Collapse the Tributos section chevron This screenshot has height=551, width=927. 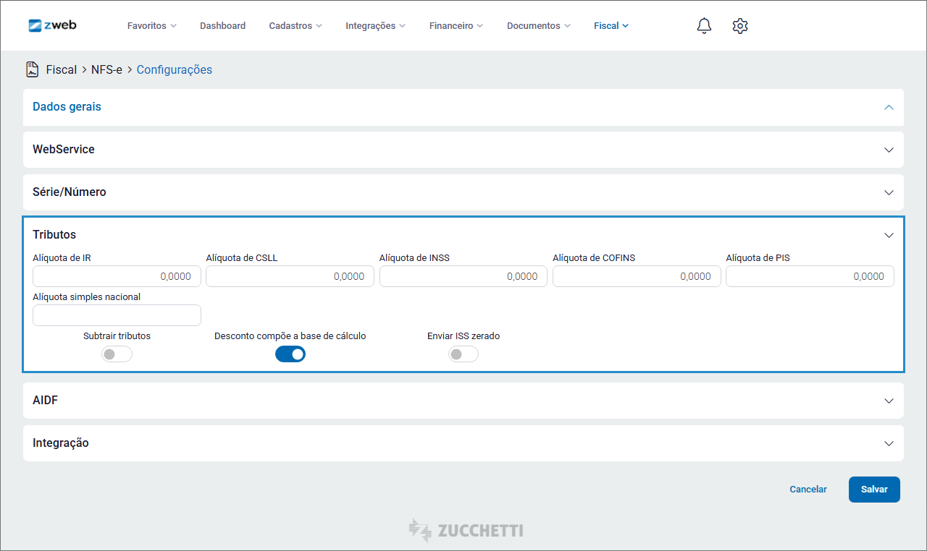click(889, 235)
